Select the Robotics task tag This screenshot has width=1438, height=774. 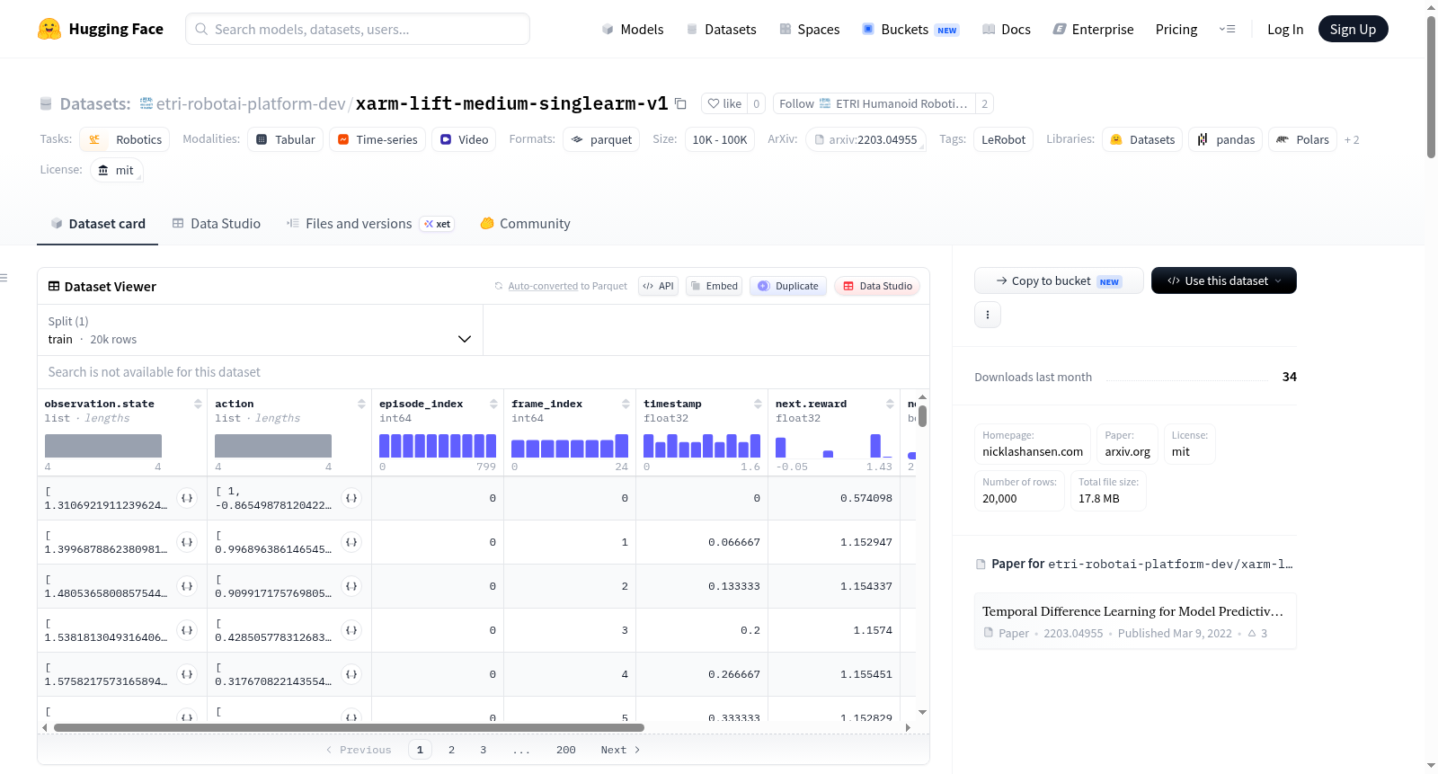click(x=125, y=139)
